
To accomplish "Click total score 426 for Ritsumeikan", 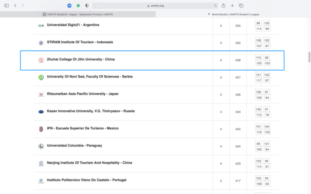I will pos(238,95).
